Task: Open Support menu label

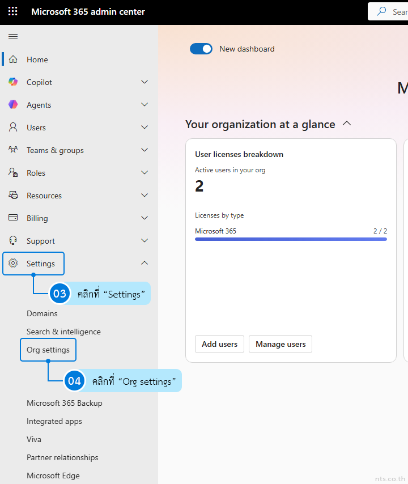Action: coord(41,241)
